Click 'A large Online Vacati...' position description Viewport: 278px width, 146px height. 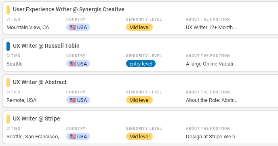(211, 63)
